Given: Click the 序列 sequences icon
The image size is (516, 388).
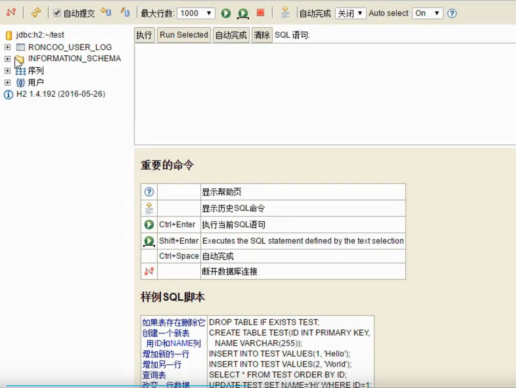Looking at the screenshot, I should point(21,70).
